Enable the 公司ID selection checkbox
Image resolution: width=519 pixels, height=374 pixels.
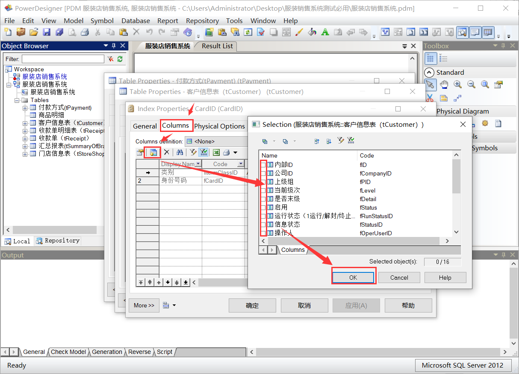click(264, 173)
